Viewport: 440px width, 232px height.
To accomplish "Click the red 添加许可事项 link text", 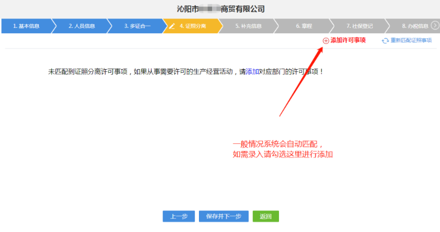I will [348, 41].
